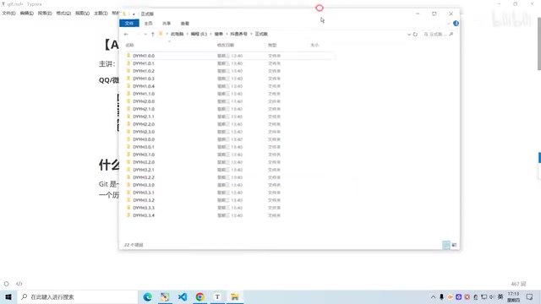
Task: Open the Windows Start menu
Action: (x=8, y=296)
